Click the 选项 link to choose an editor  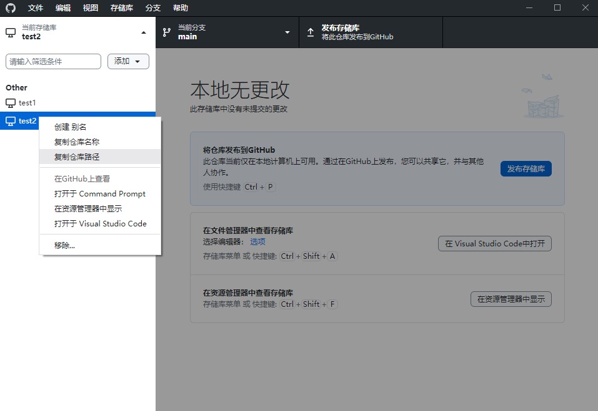[257, 241]
